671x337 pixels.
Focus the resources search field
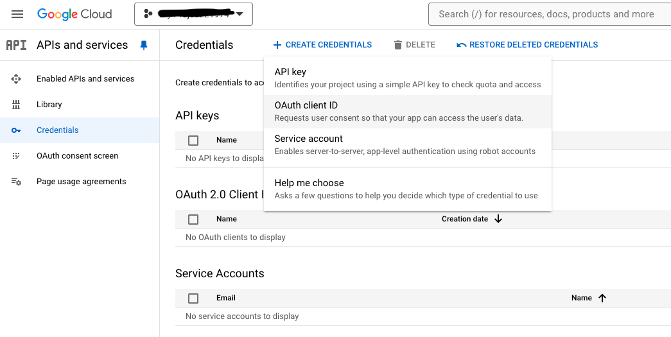click(x=550, y=14)
